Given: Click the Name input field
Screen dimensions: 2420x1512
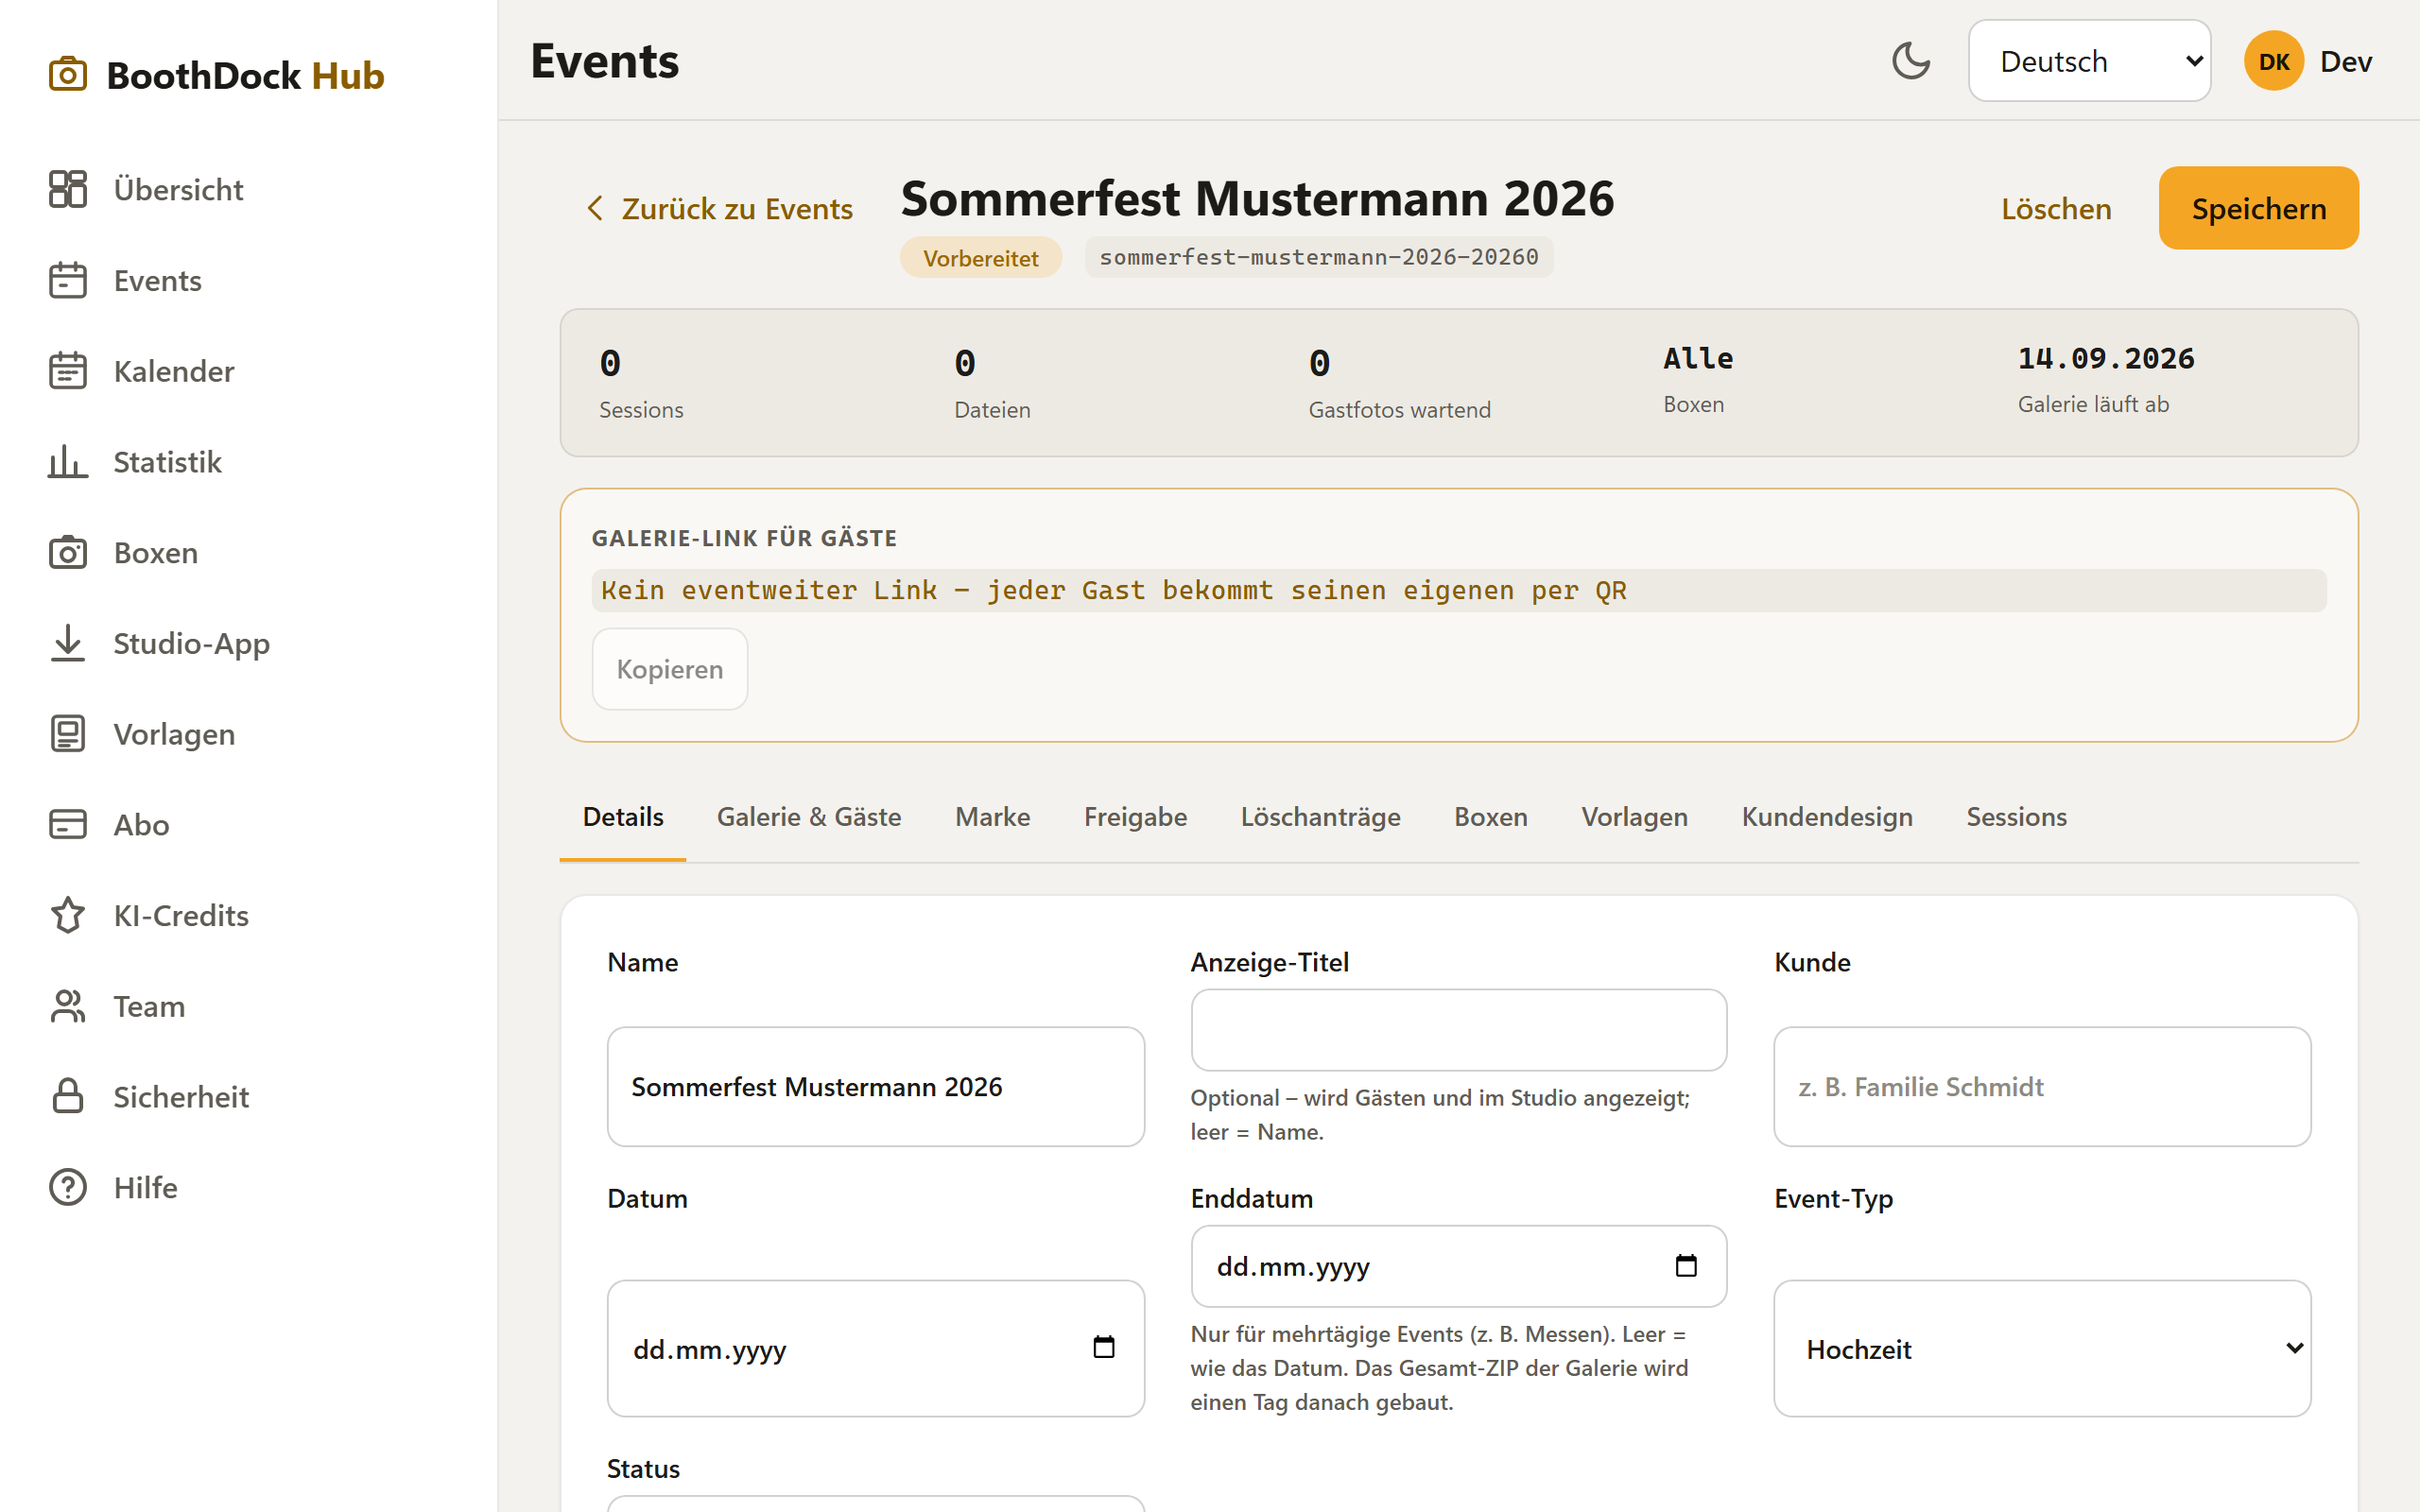Looking at the screenshot, I should 875,1087.
